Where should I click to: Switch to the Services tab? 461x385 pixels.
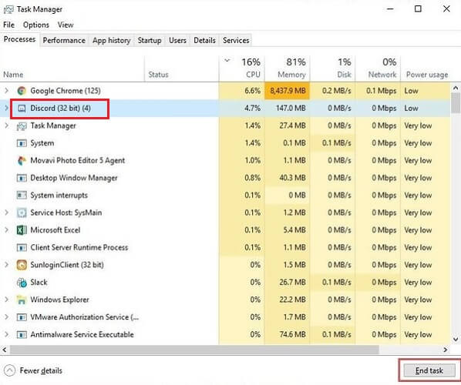click(236, 40)
